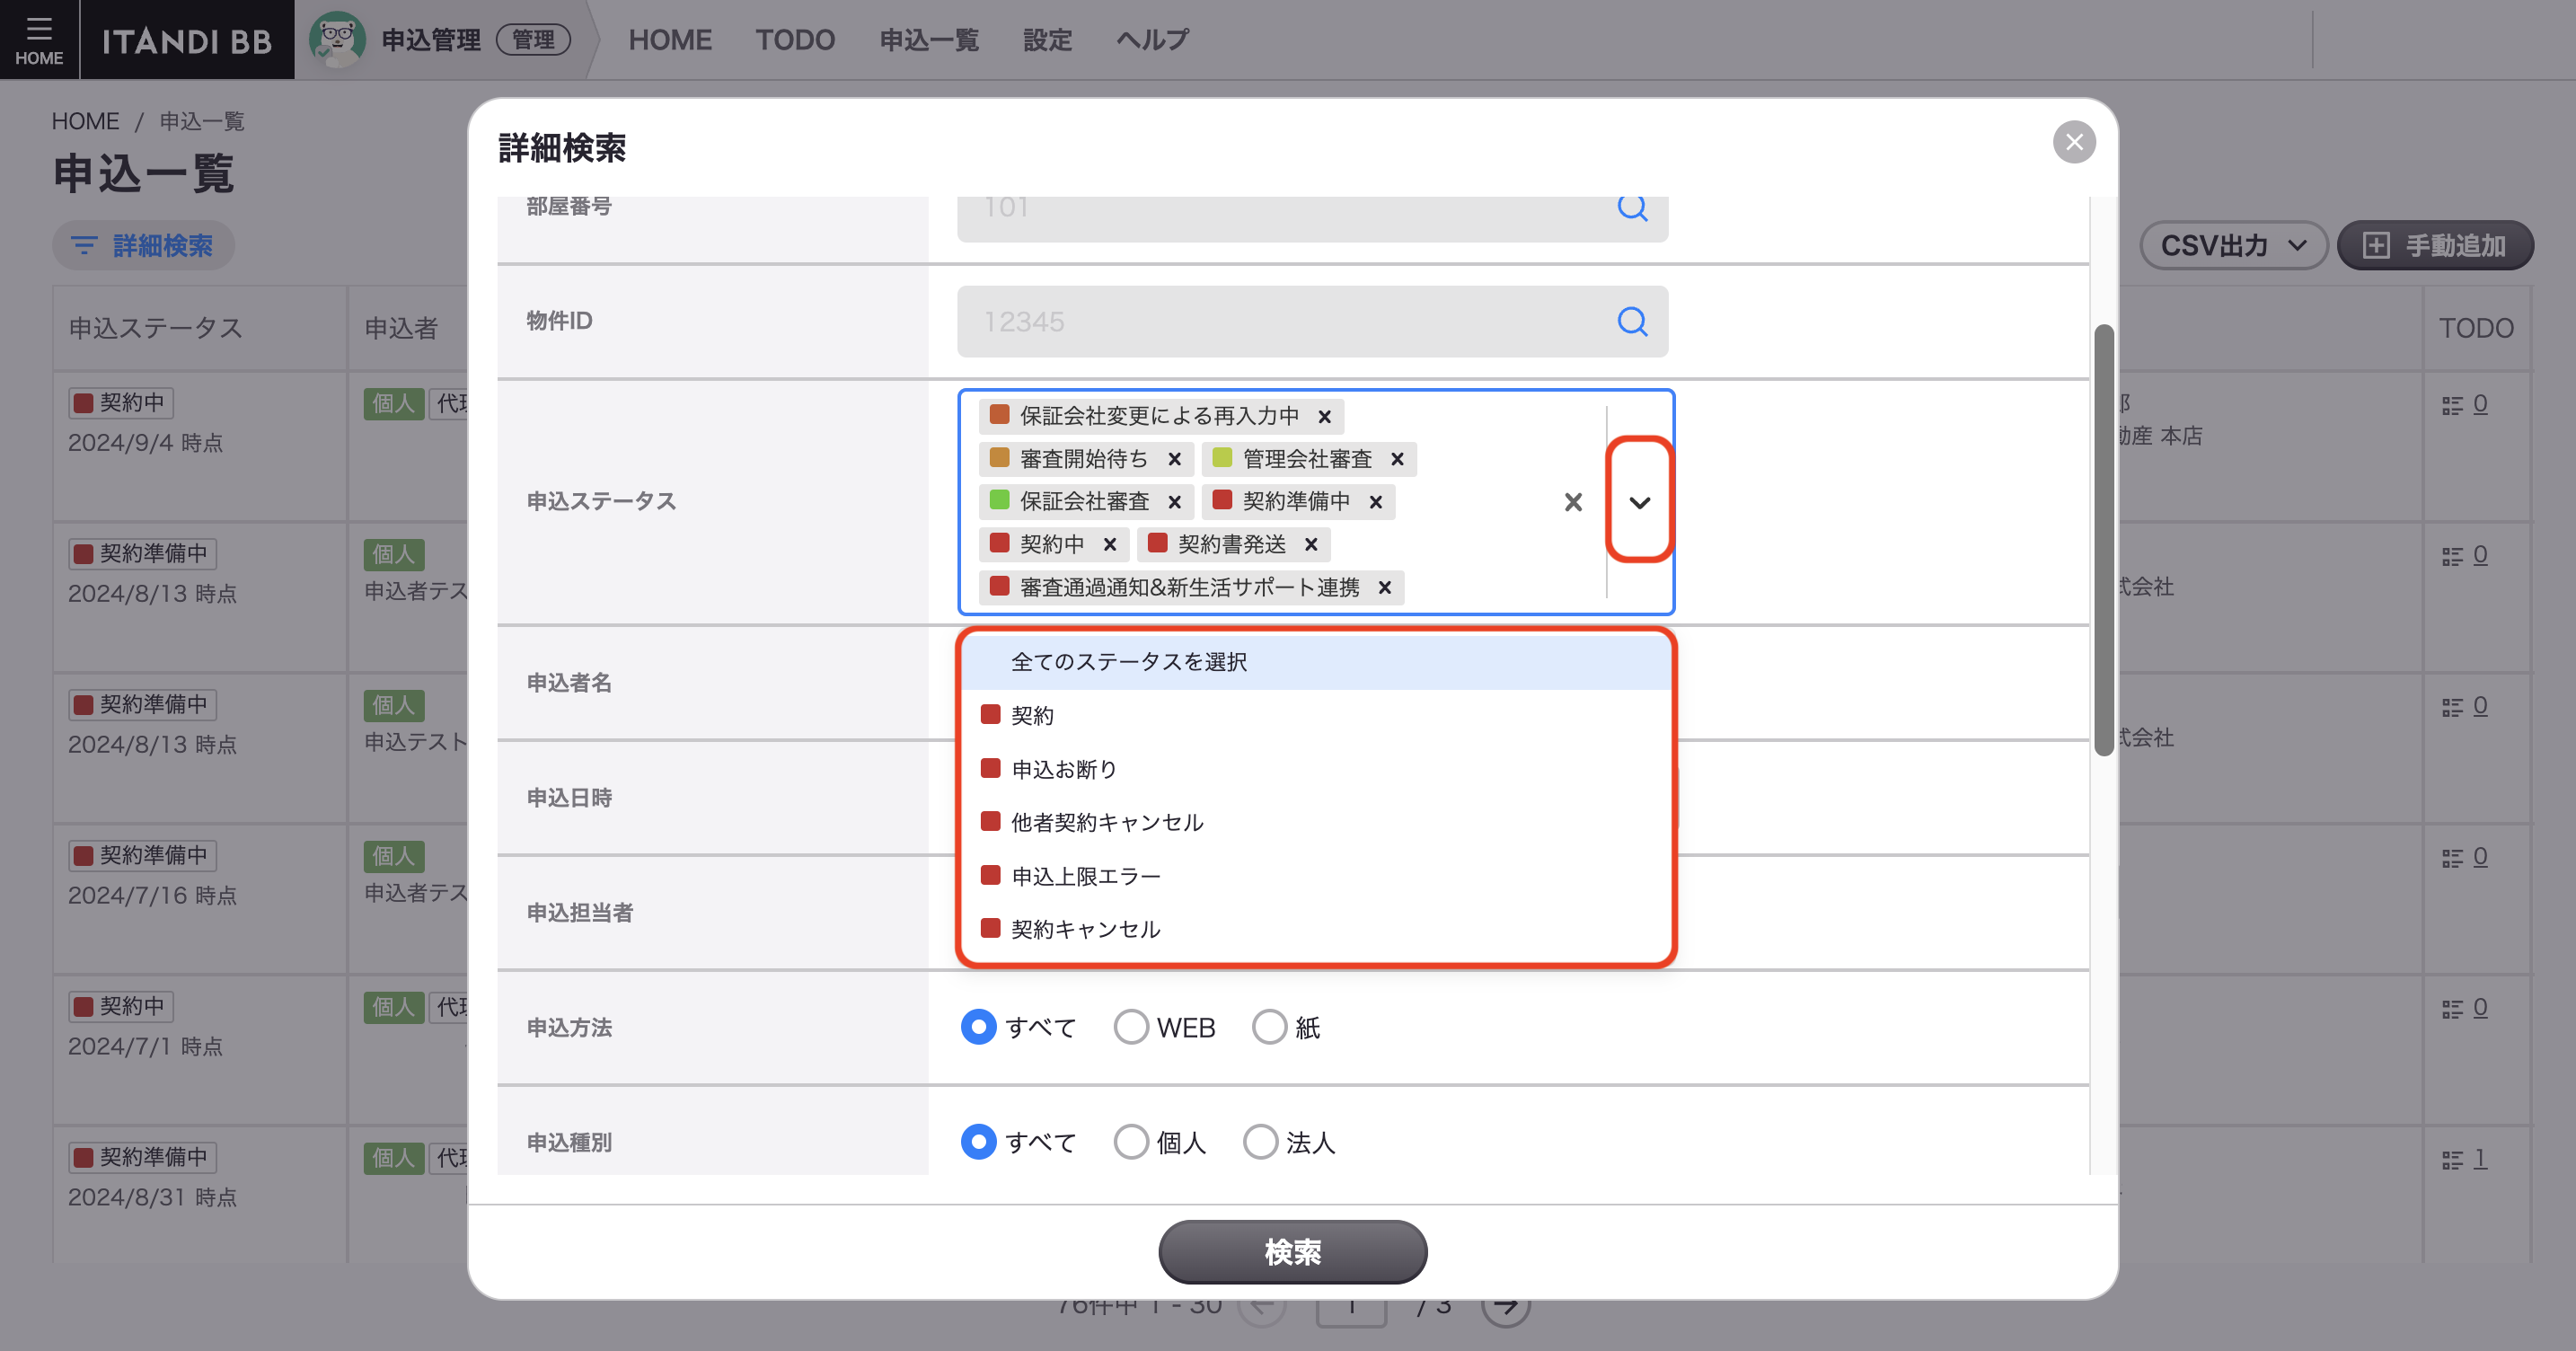The image size is (2576, 1351).
Task: Select すべて for 申込方法
Action: coord(978,1027)
